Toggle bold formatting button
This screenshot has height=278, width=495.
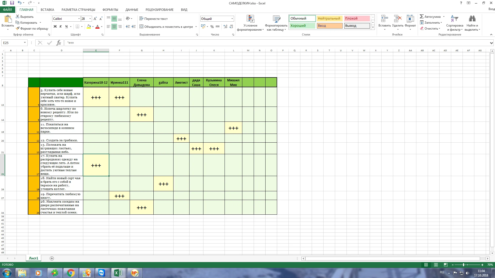tap(55, 27)
